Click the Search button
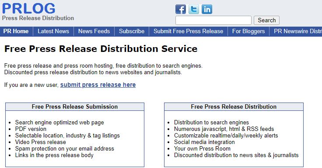This screenshot has height=168, width=322. click(x=266, y=20)
